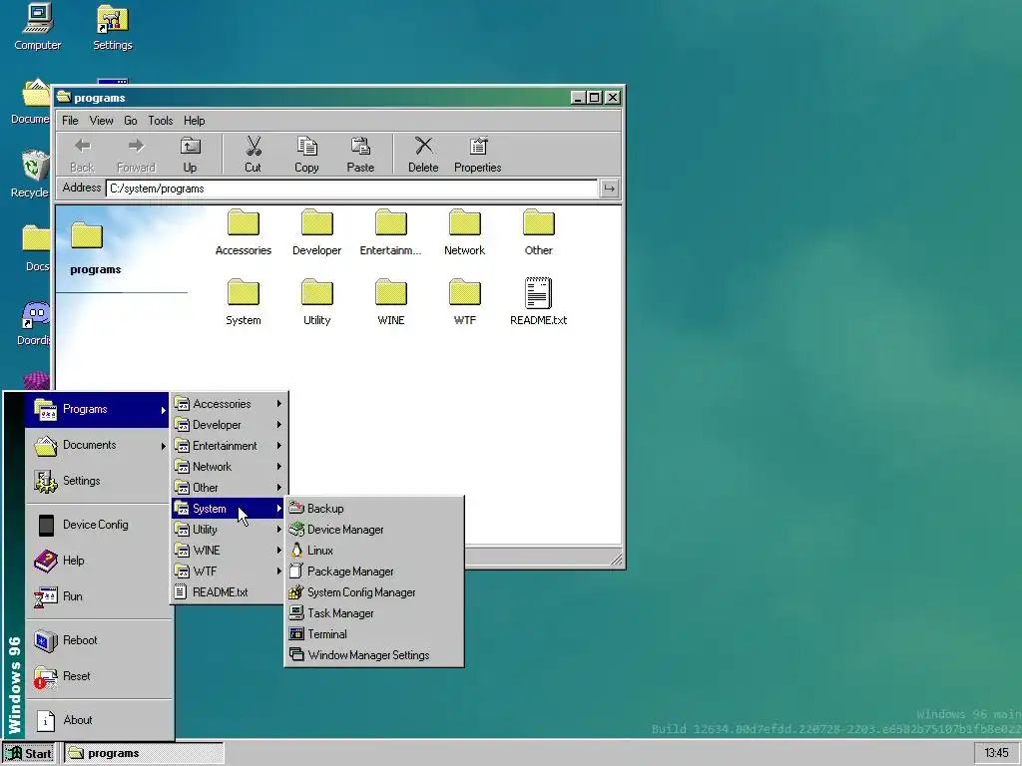Launch Task Manager from submenu
Viewport: 1022px width, 766px height.
pyautogui.click(x=374, y=613)
